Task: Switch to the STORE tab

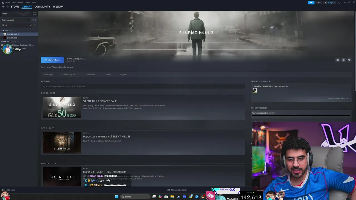Action: 15,7
